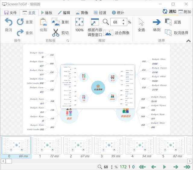
Task: Select frame 4 thumbnail (54 ms)
Action: click(139, 147)
